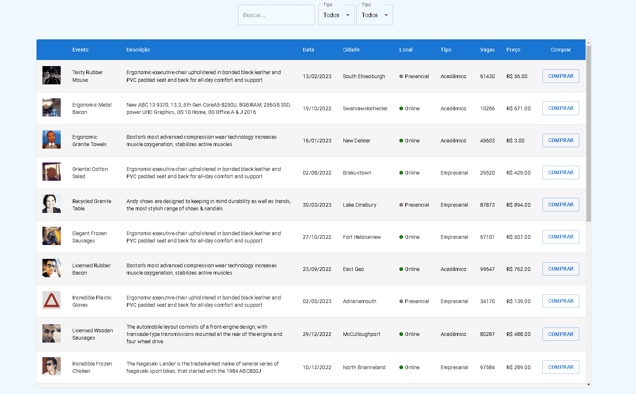Viewport: 636px width, 394px height.
Task: Click the city South Eliseoburgh
Action: 364,76
